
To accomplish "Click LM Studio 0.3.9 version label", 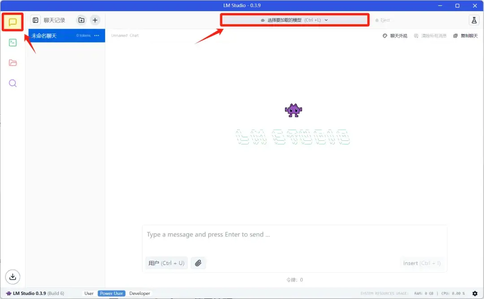I will [x=35, y=294].
